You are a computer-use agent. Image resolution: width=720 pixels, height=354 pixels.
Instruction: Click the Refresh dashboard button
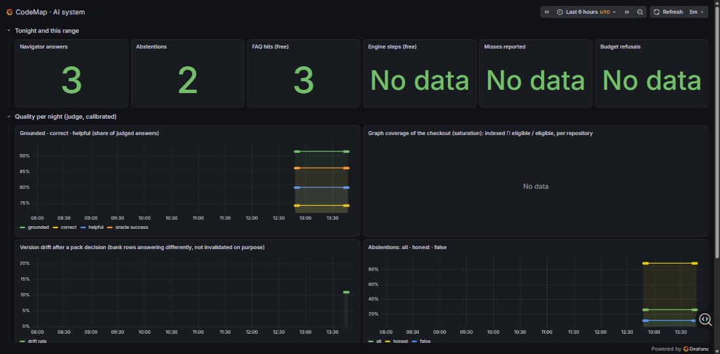[668, 12]
